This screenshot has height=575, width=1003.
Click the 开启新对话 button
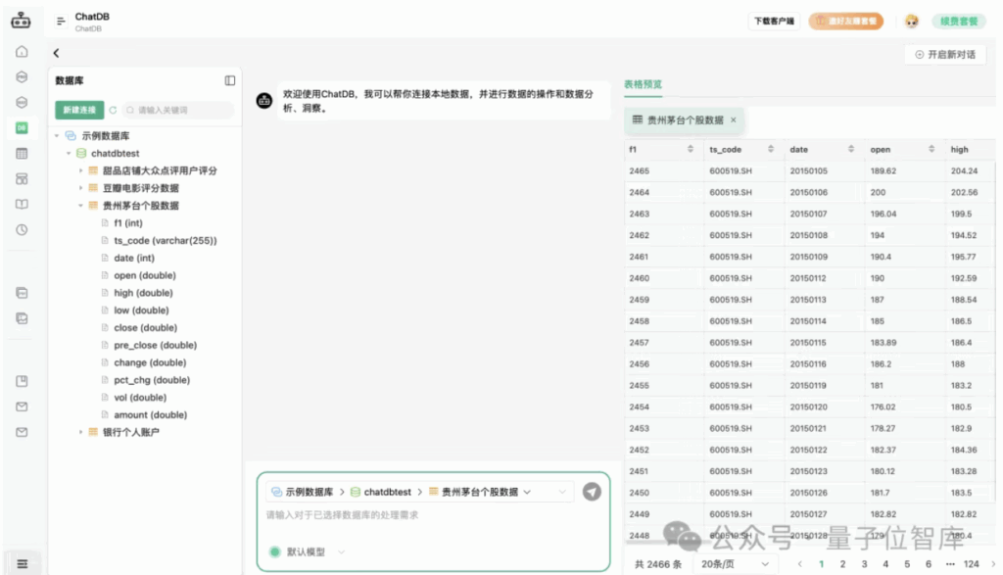[x=944, y=55]
